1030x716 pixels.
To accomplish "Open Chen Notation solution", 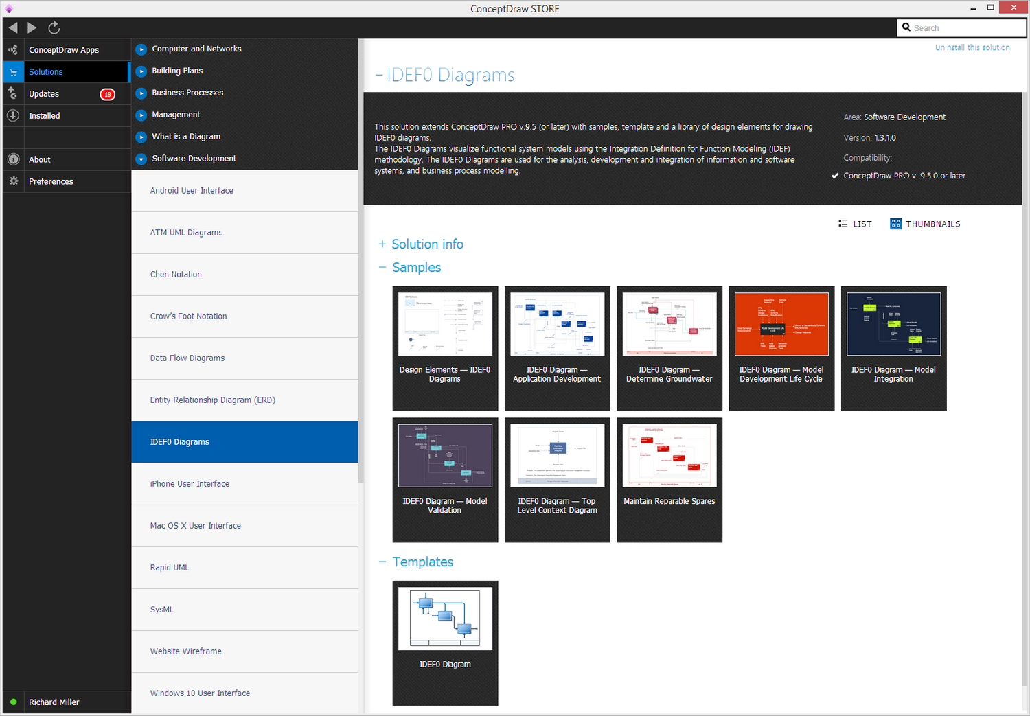I will [245, 275].
